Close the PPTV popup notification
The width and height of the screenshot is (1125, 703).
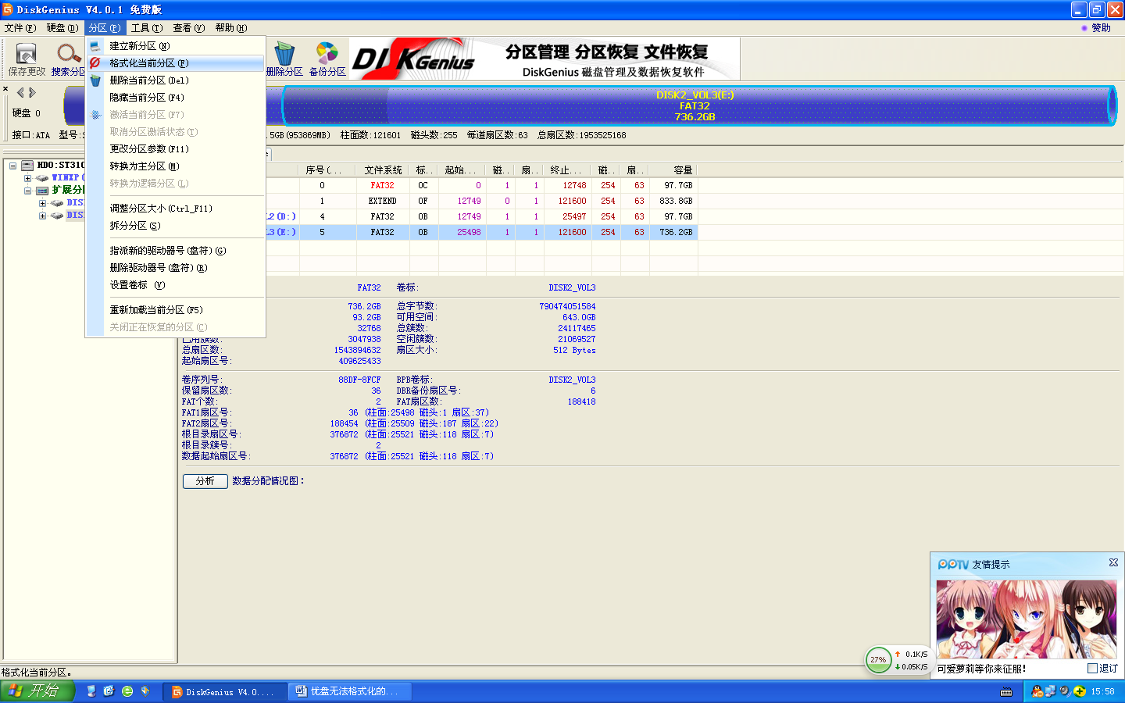(1113, 562)
